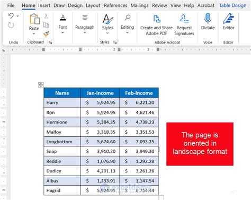Click the Copy icon
The height and width of the screenshot is (200, 251).
tap(46, 25)
